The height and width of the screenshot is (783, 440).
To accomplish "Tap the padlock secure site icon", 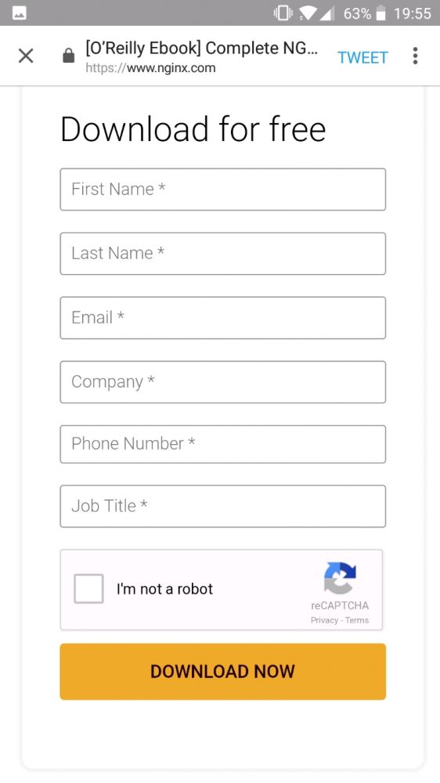I will click(x=68, y=56).
